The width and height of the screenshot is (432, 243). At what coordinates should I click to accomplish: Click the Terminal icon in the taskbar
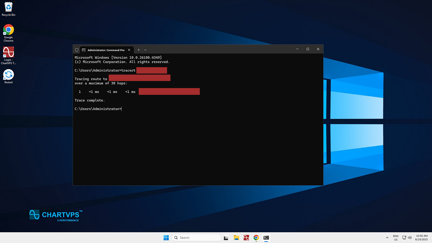click(x=266, y=238)
